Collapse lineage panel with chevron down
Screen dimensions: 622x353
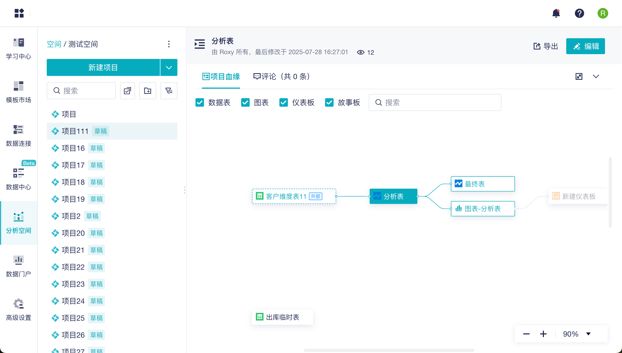point(596,76)
